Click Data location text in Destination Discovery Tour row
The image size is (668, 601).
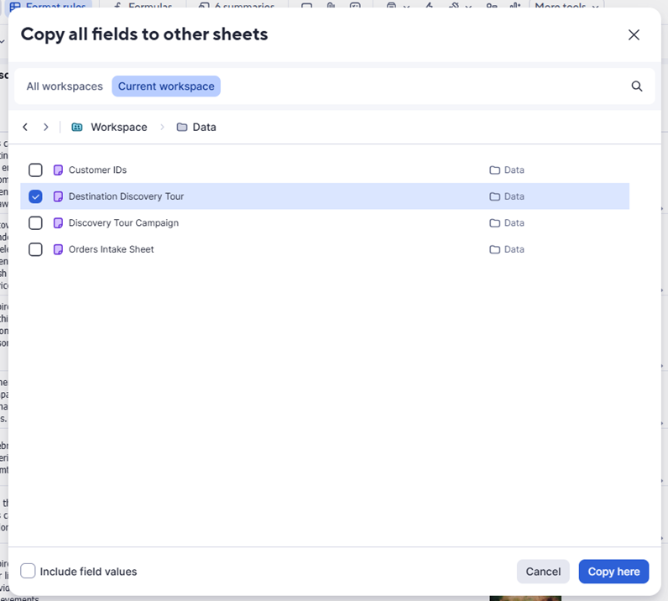point(514,196)
